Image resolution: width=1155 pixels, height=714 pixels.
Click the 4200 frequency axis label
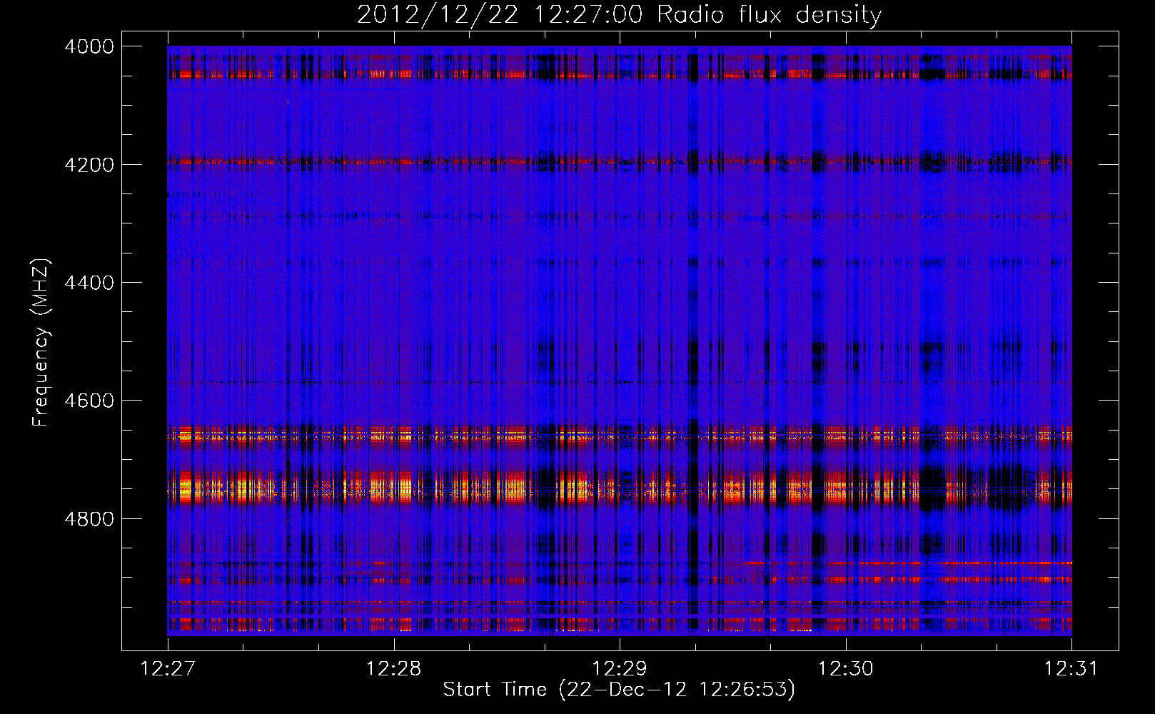(x=89, y=165)
